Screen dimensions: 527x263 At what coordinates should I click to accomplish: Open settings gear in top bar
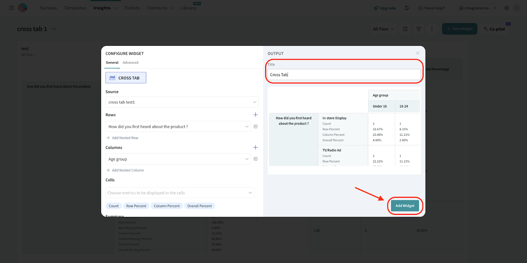507,8
